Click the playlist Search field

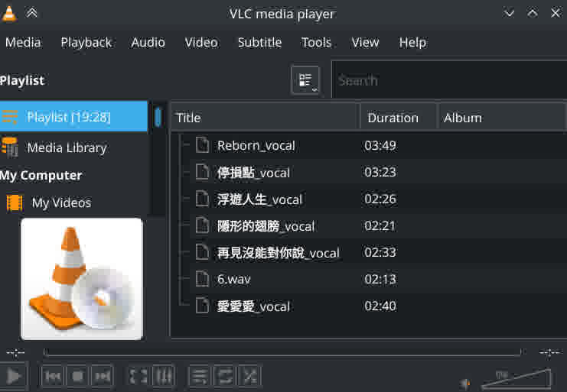click(x=449, y=80)
